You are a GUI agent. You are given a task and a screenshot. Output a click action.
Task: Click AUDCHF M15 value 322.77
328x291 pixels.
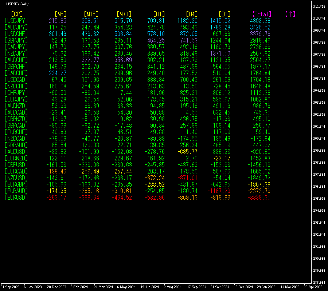pos(90,60)
